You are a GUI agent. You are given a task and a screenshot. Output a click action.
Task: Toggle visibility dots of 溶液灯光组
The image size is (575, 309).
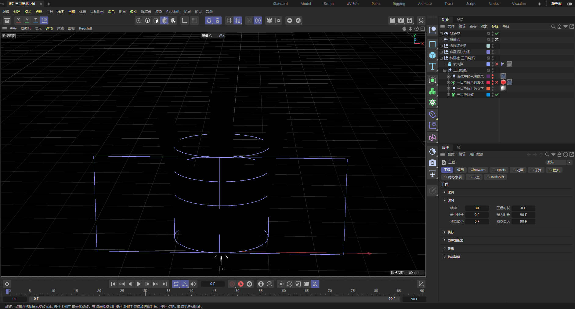pos(493,46)
